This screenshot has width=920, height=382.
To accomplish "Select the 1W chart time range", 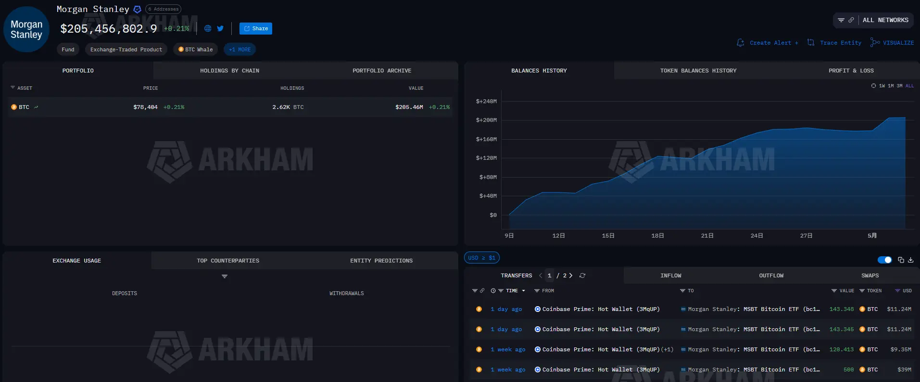I will [882, 86].
